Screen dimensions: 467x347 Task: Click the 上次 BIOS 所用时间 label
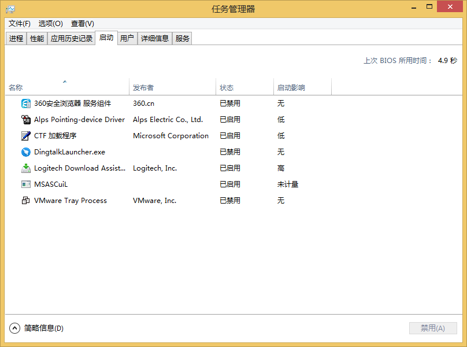[398, 61]
